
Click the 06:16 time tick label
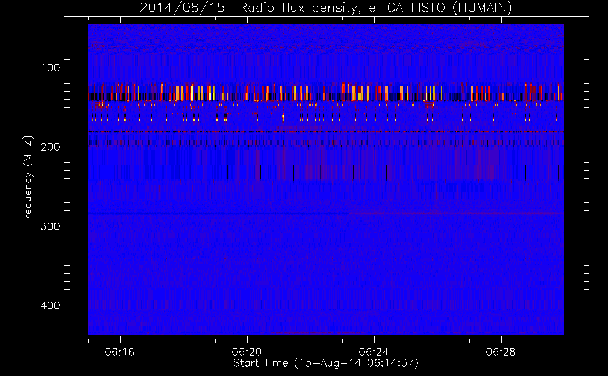point(120,352)
